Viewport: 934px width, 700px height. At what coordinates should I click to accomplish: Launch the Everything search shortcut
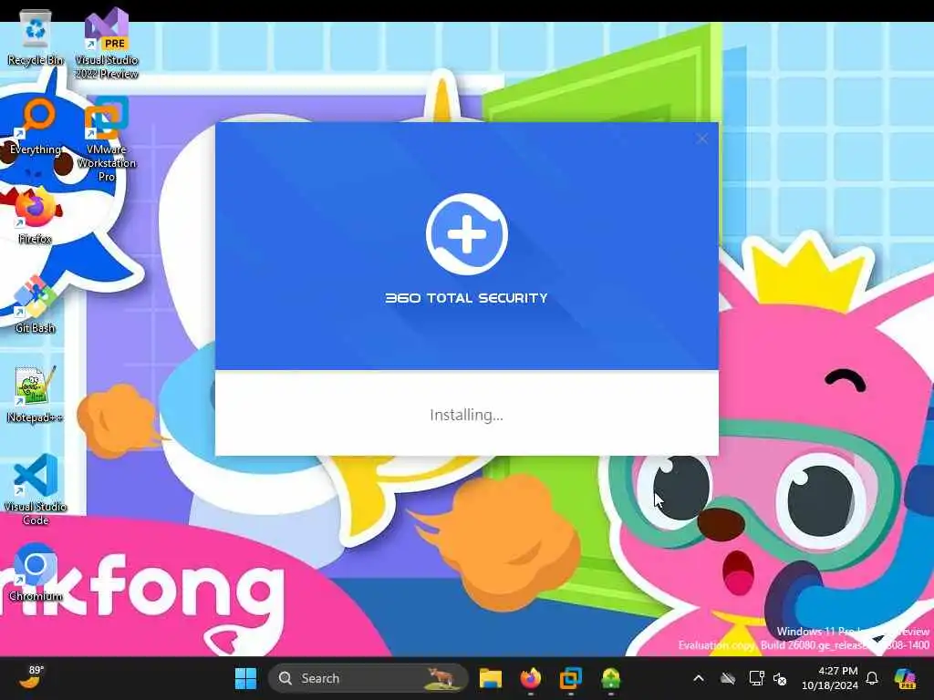(x=36, y=128)
